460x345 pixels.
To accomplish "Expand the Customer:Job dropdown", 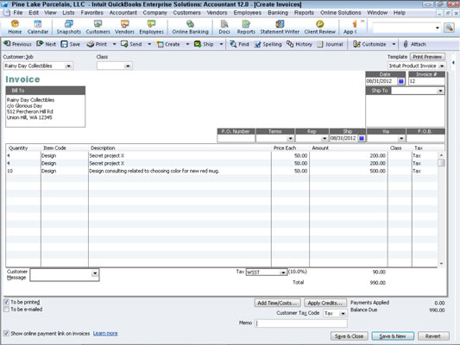I will pyautogui.click(x=68, y=66).
